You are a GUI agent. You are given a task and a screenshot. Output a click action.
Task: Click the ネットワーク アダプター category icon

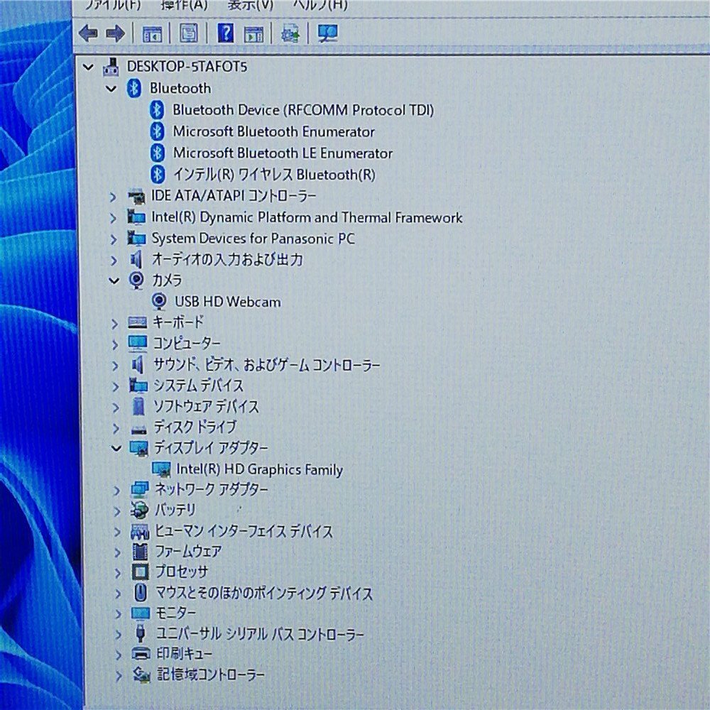tap(139, 490)
